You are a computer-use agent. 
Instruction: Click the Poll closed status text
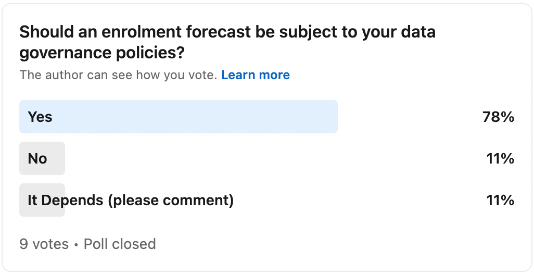click(x=120, y=244)
